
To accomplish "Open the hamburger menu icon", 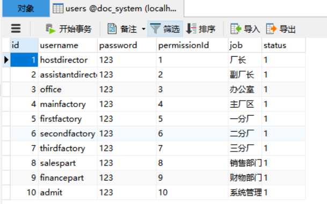I will 16,28.
